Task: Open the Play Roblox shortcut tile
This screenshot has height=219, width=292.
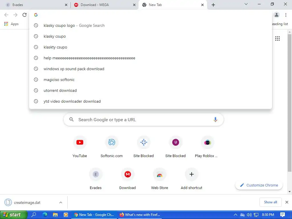Action: (208, 147)
